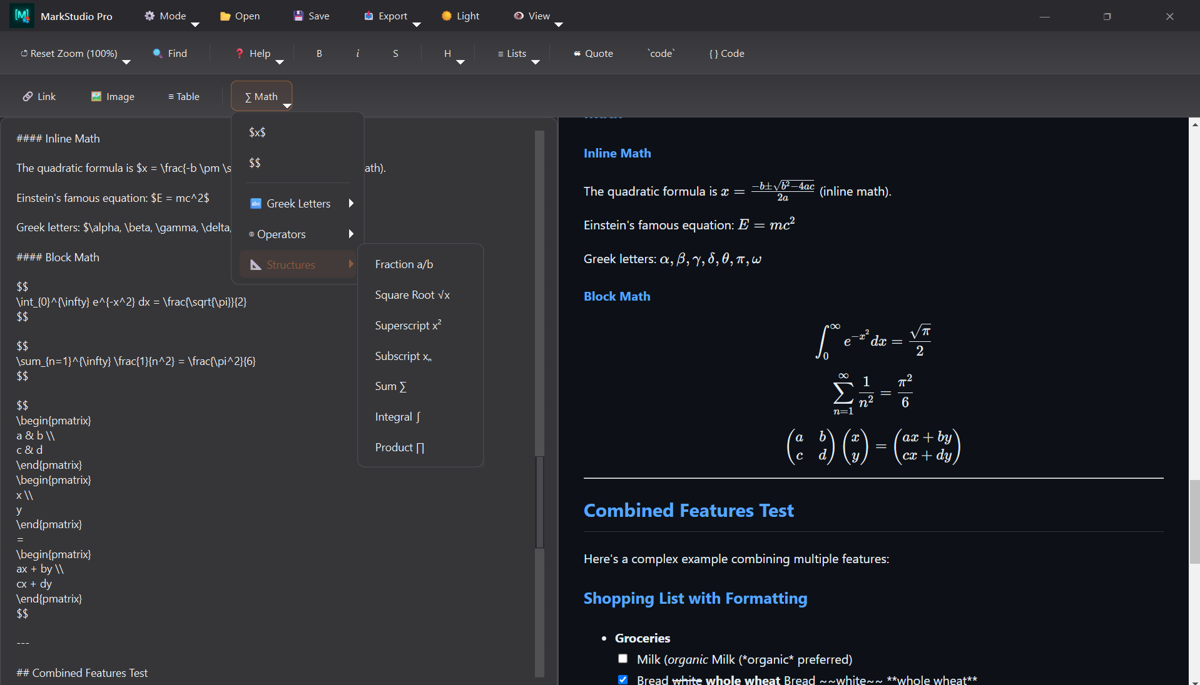Check the Milk checkbox in preview
The width and height of the screenshot is (1200, 685).
[x=623, y=658]
